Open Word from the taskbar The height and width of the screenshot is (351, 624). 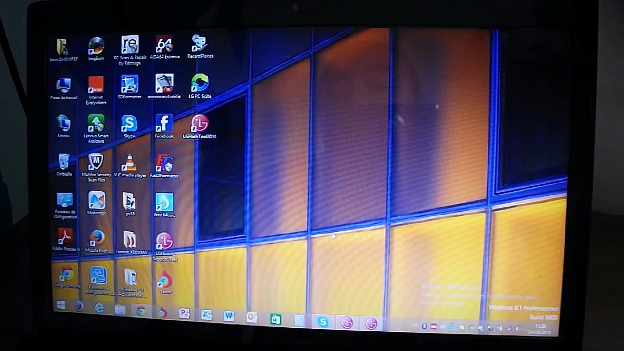tap(229, 316)
